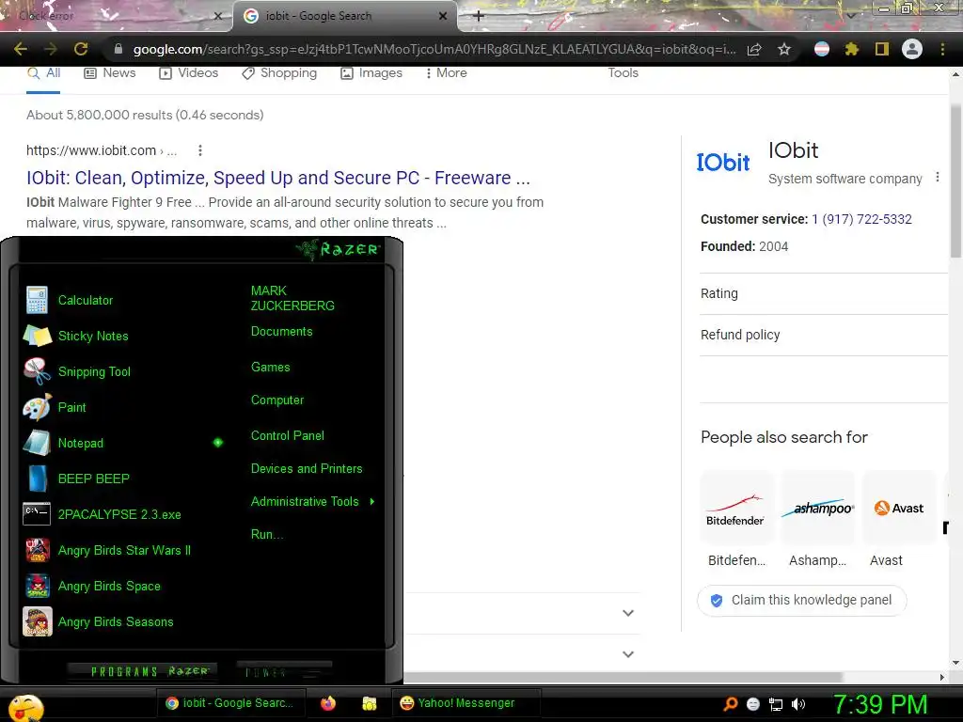Close the iobit - Google Search tab
Image resolution: width=963 pixels, height=722 pixels.
(443, 16)
